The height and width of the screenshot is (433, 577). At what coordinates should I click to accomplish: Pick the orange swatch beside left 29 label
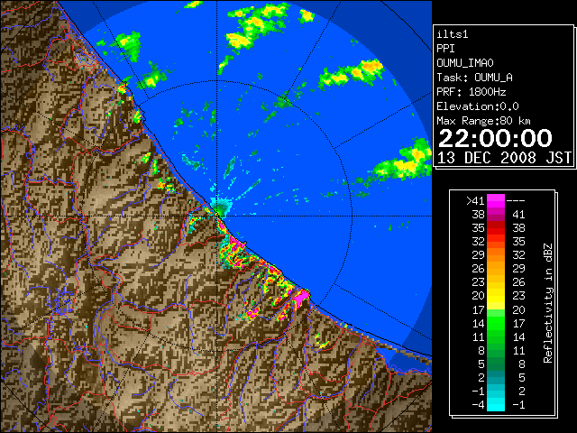(x=496, y=255)
